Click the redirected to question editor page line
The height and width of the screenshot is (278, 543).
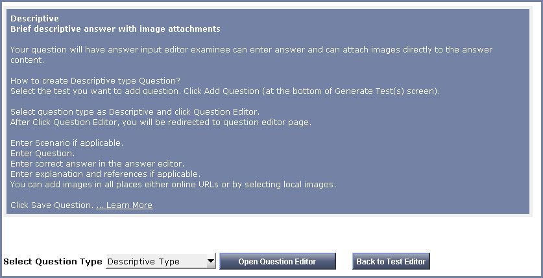pyautogui.click(x=161, y=122)
